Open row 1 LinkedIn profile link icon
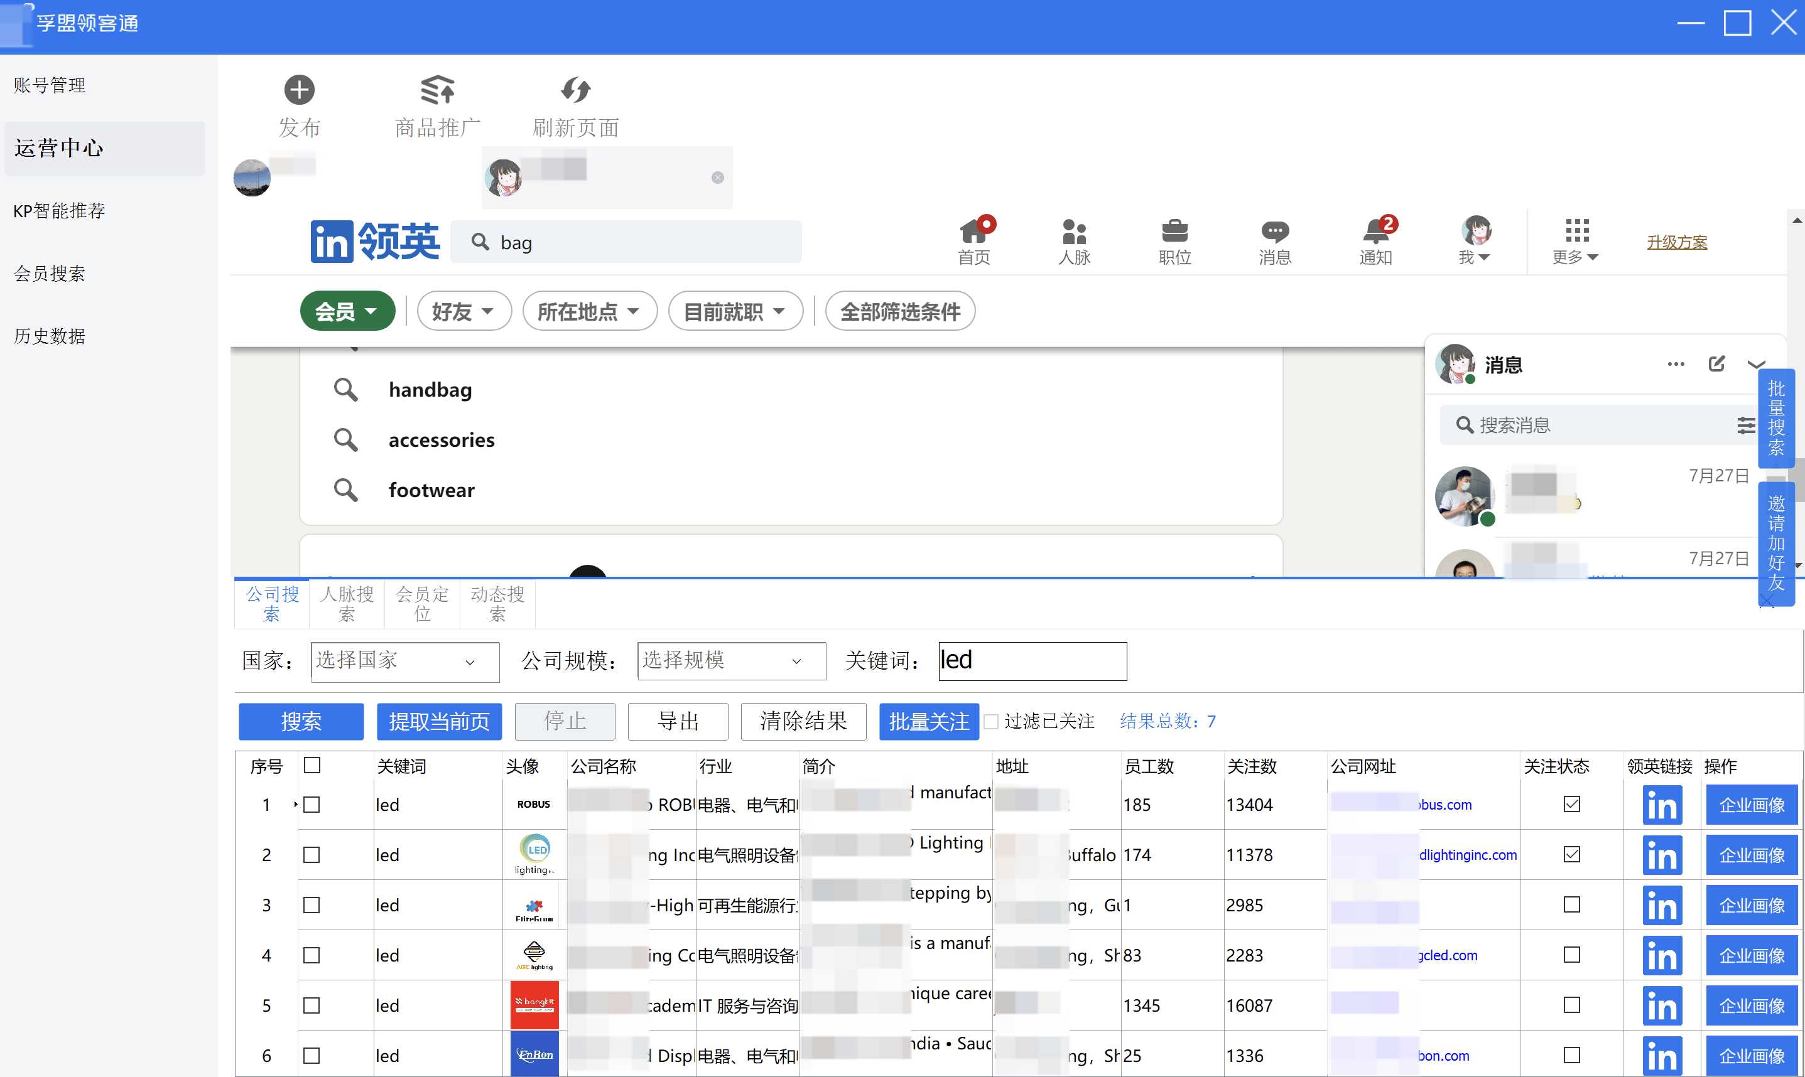The image size is (1805, 1077). coord(1661,804)
